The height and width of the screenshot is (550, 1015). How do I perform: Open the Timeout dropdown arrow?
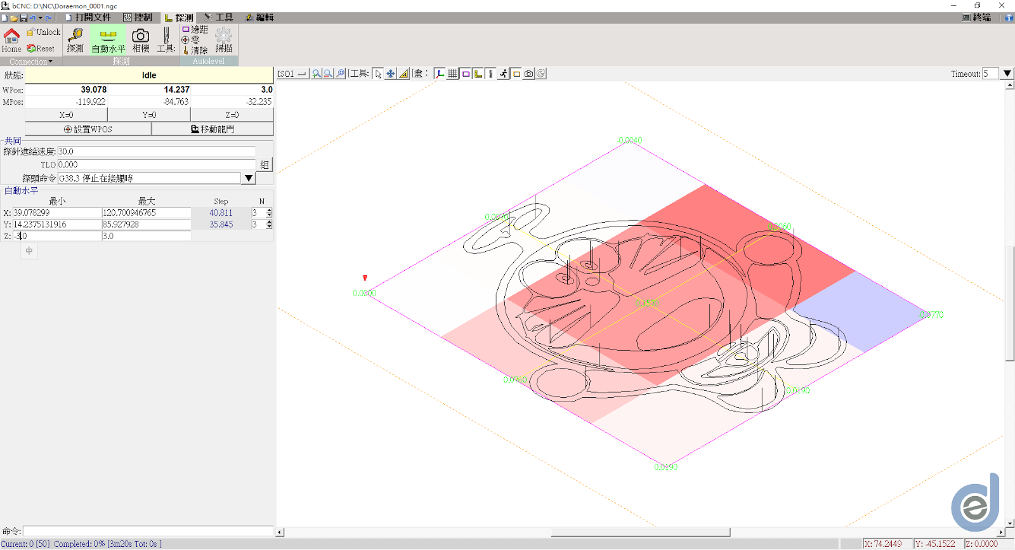[1007, 74]
